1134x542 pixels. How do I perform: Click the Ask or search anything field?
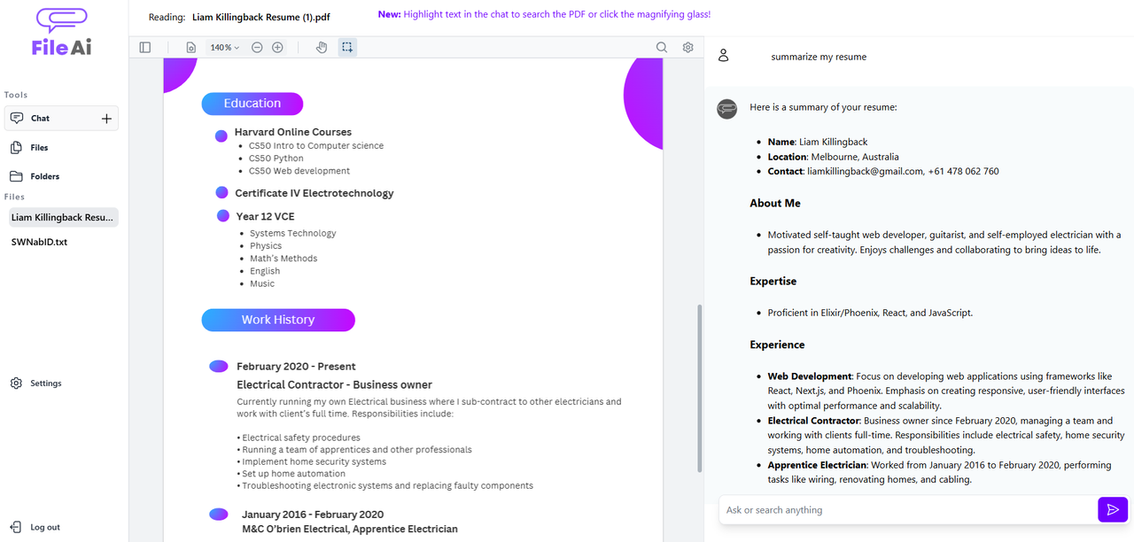(x=907, y=509)
